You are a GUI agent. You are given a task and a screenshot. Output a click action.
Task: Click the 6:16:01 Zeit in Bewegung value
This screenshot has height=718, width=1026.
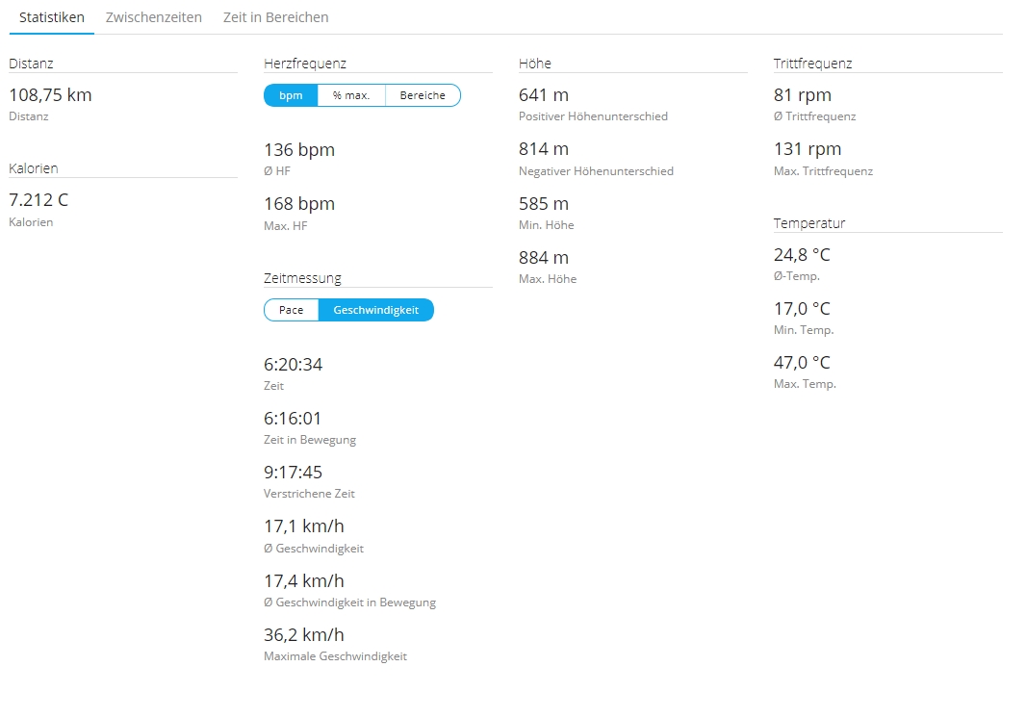(293, 419)
